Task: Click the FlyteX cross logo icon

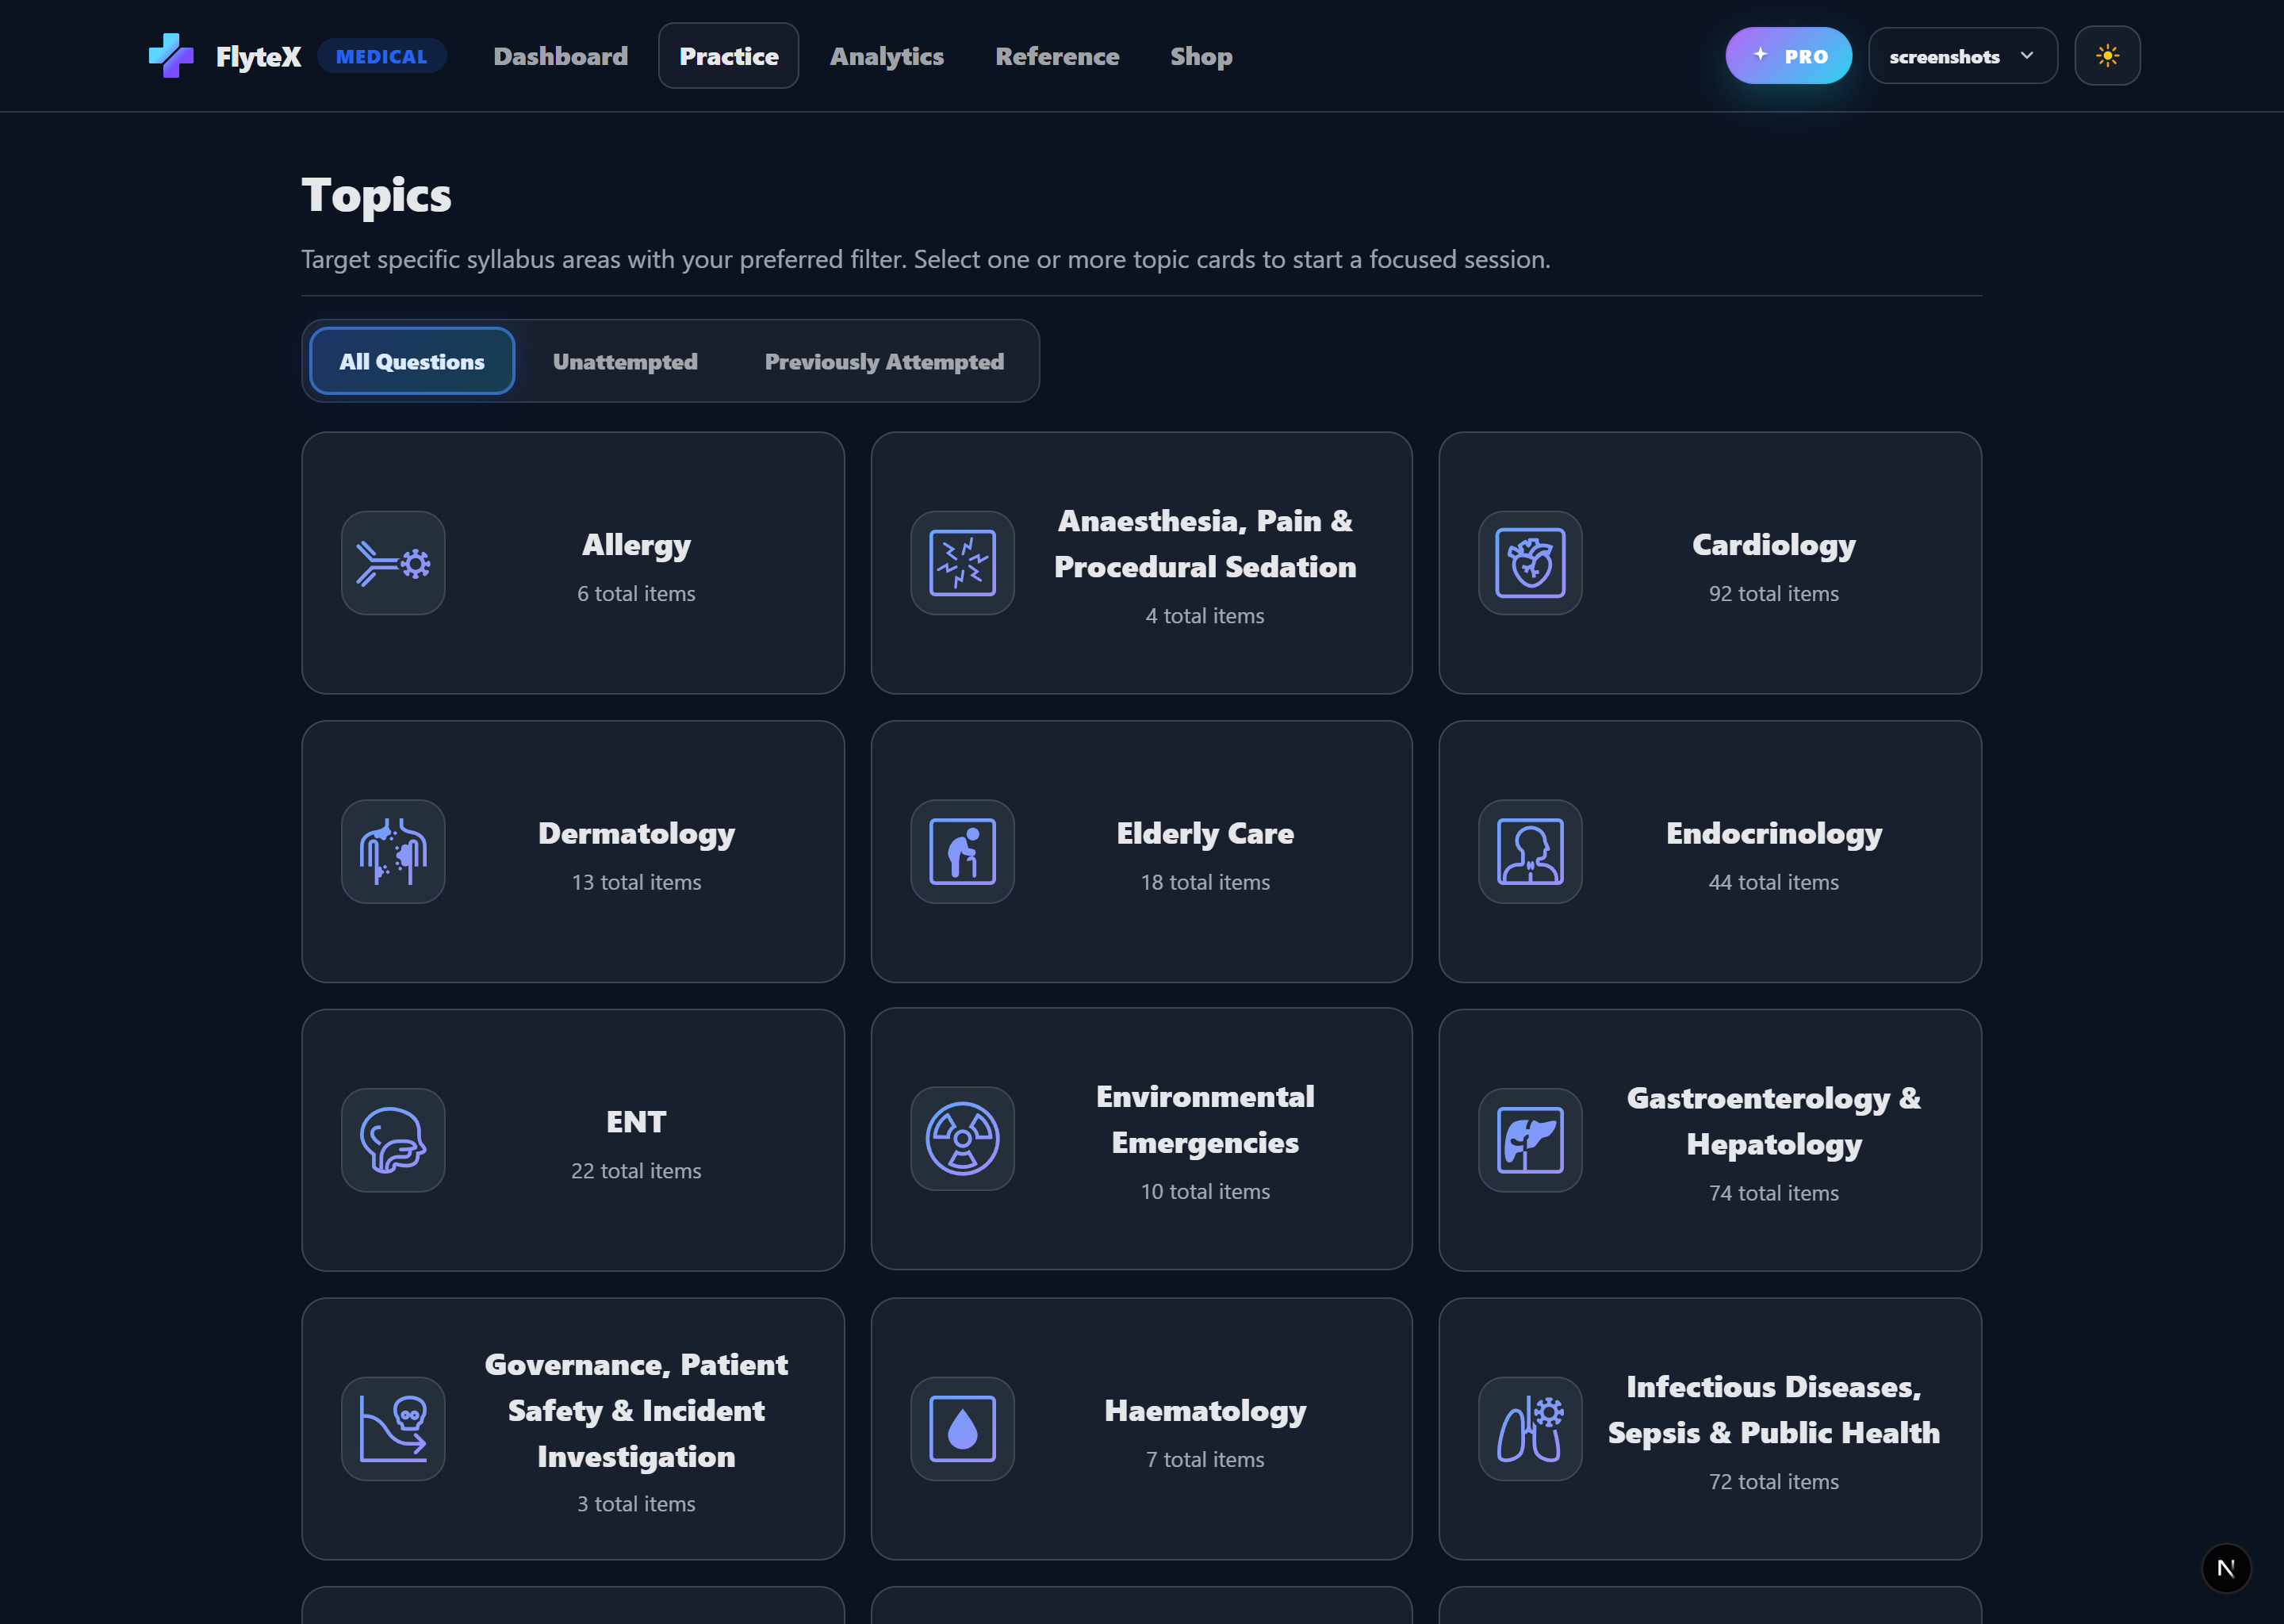Action: point(171,56)
